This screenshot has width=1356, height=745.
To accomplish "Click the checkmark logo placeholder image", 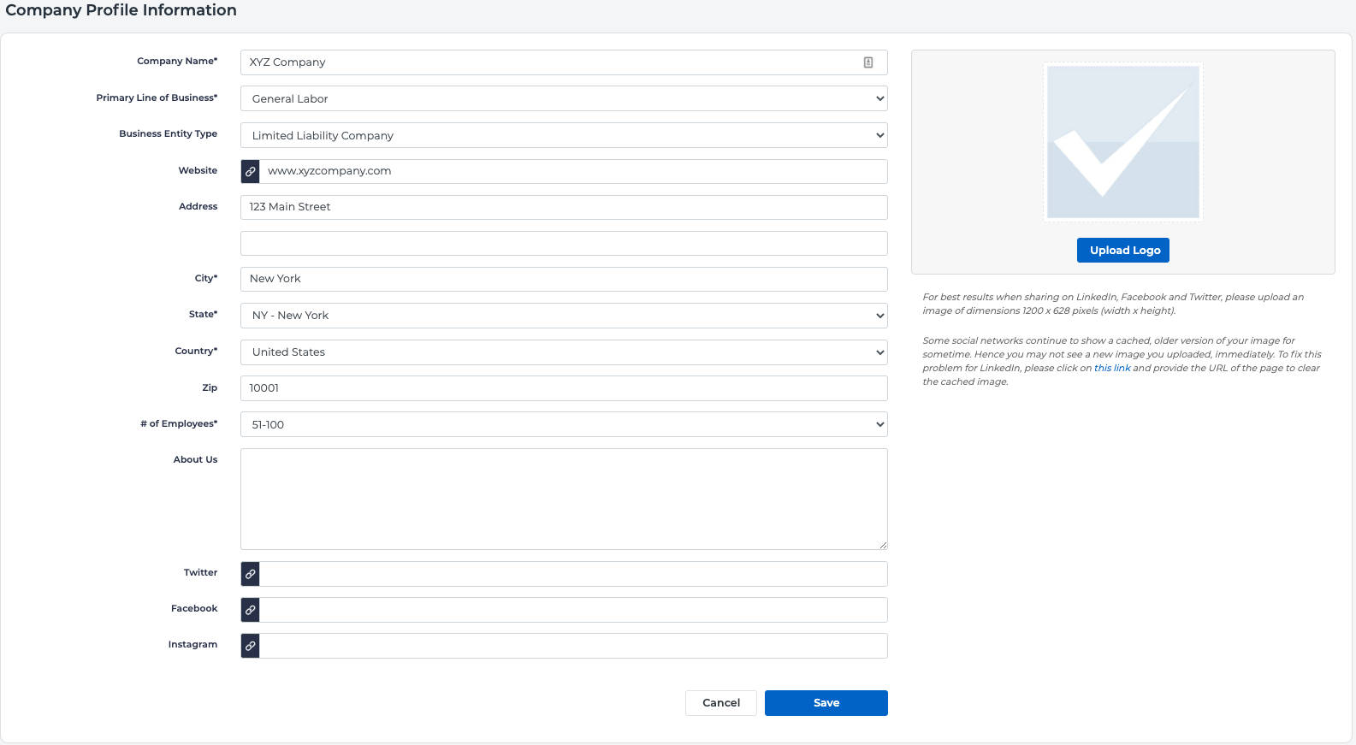I will click(1122, 142).
